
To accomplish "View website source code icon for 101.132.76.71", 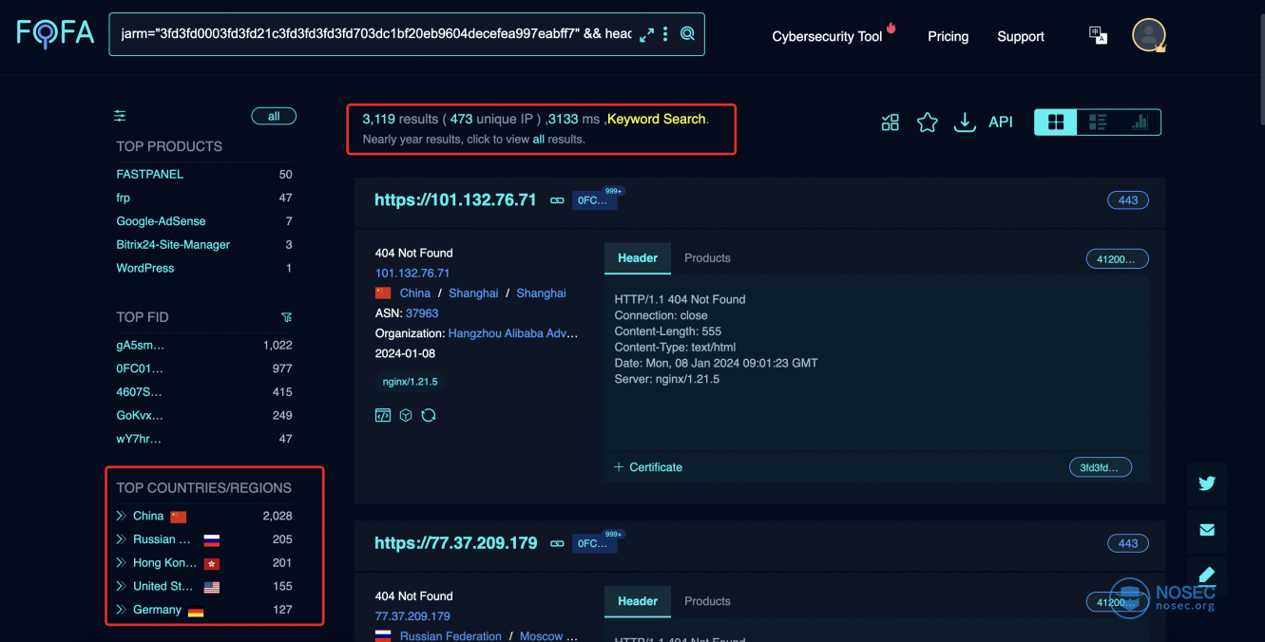I will (x=383, y=415).
